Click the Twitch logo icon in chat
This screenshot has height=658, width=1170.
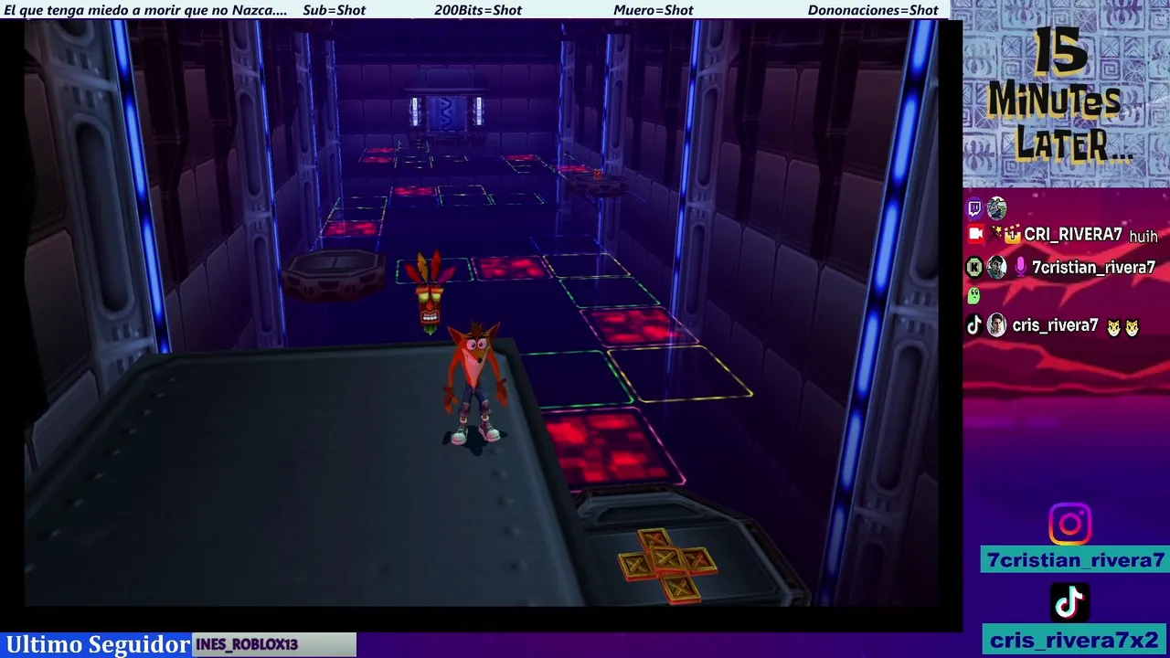974,208
